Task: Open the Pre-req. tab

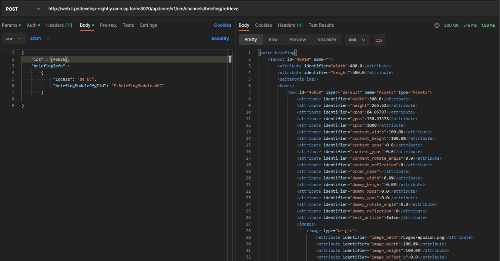Action: pyautogui.click(x=108, y=25)
